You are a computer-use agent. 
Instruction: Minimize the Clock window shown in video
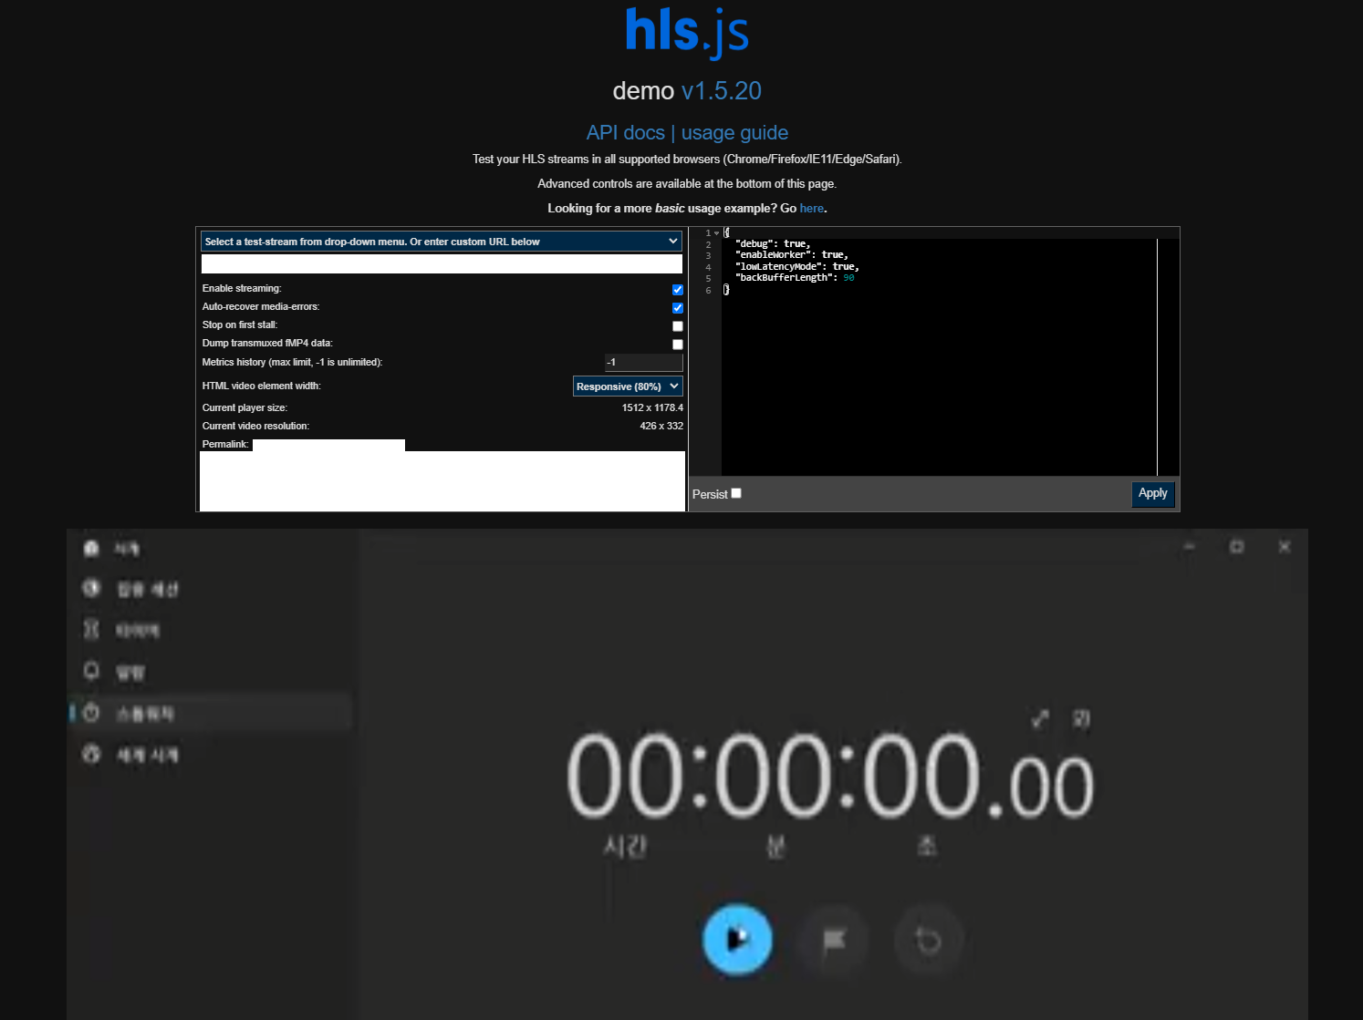point(1189,546)
